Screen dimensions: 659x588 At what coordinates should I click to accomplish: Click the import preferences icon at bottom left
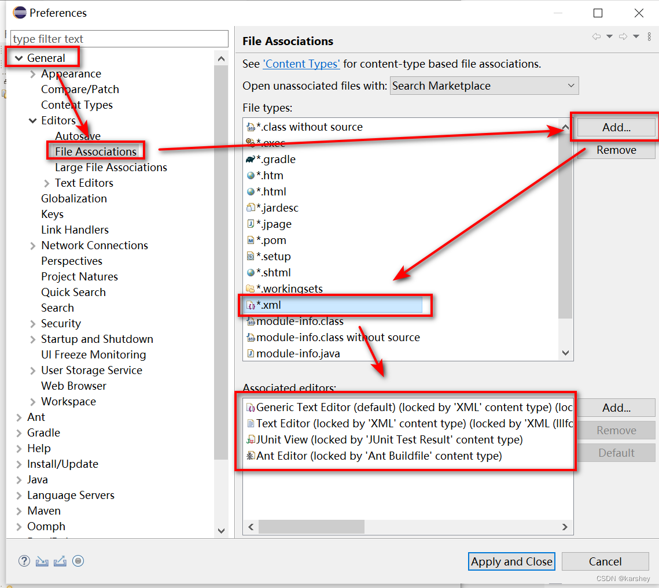coord(42,561)
